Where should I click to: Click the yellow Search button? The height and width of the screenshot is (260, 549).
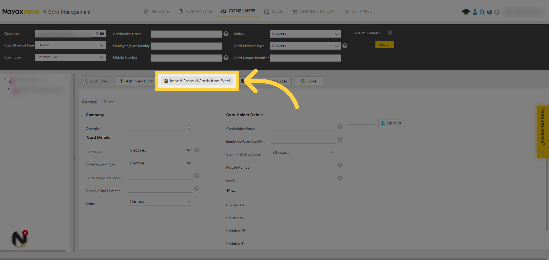point(385,45)
